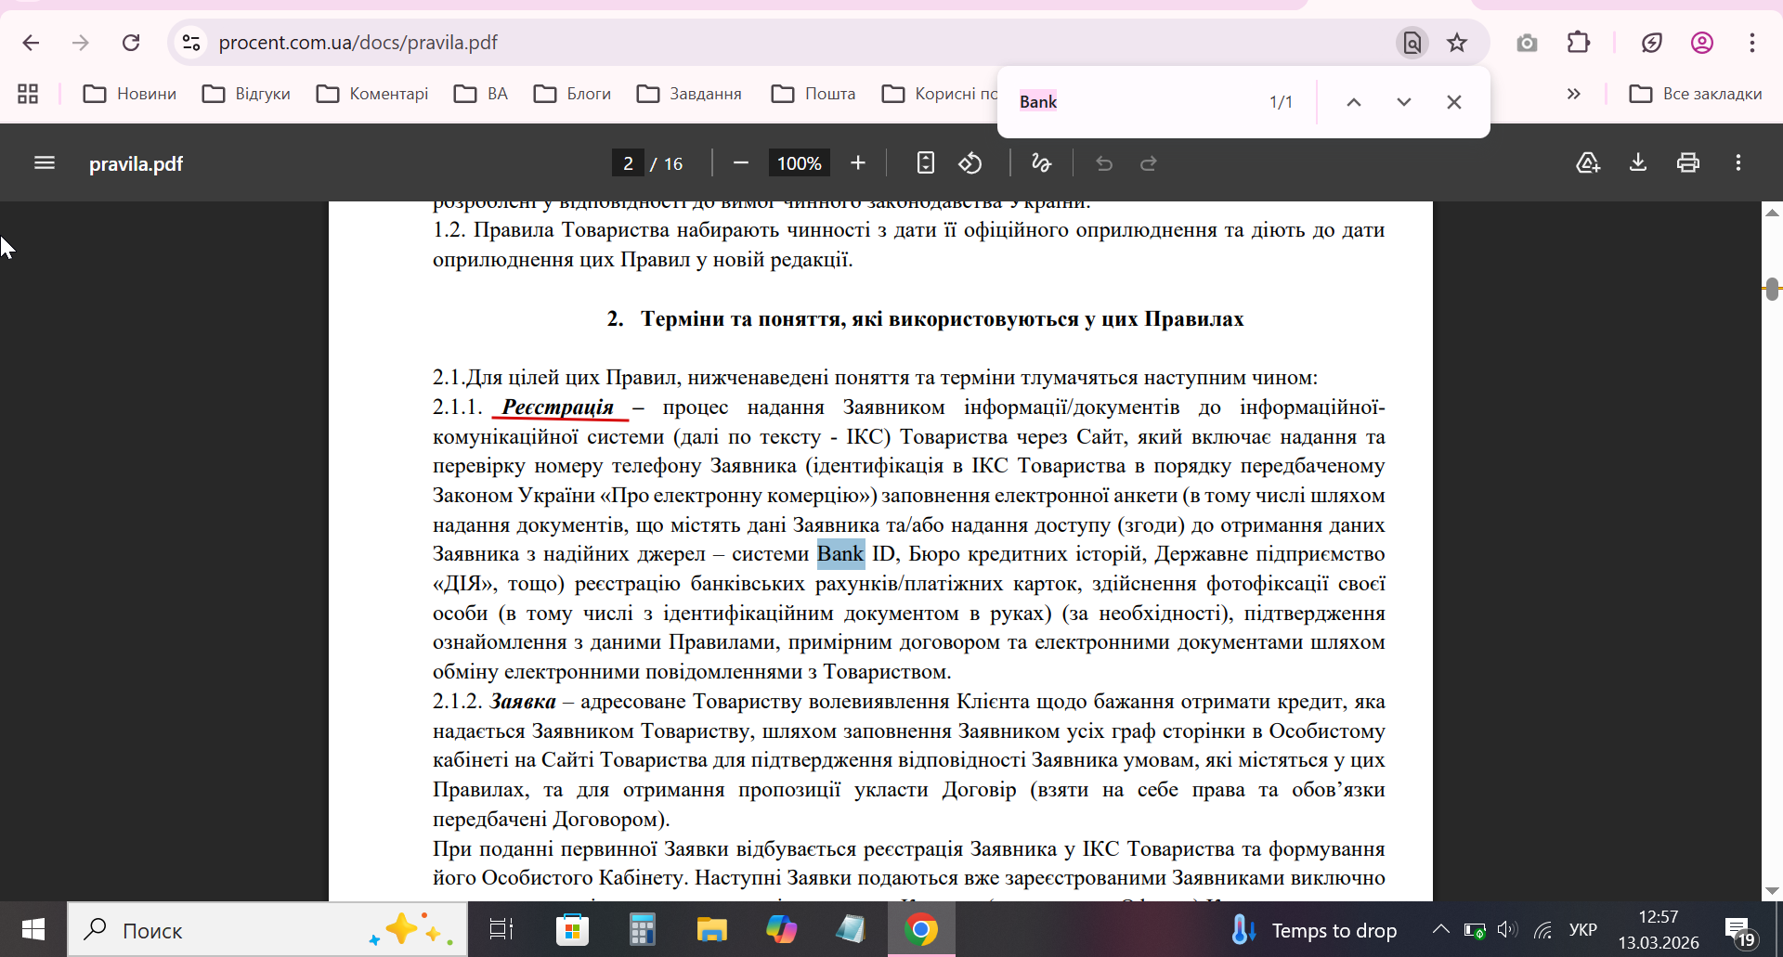Bookmark this page with the star icon
The width and height of the screenshot is (1783, 957).
pos(1457,43)
